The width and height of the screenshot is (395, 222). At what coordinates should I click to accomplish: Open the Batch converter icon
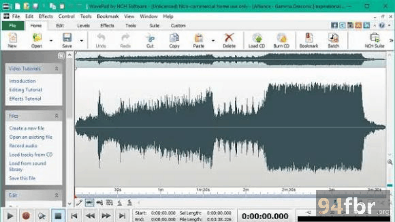(333, 40)
